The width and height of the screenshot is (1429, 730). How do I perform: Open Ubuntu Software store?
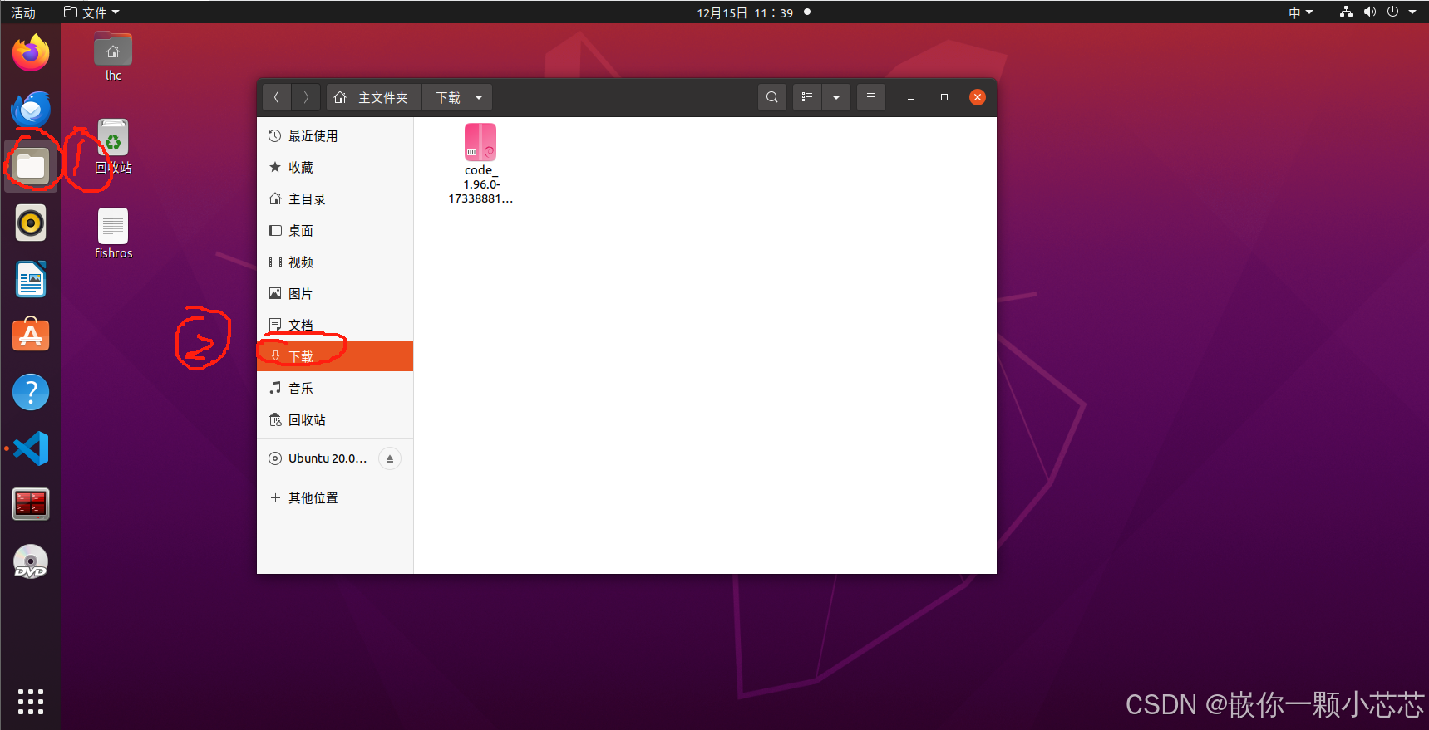click(31, 336)
